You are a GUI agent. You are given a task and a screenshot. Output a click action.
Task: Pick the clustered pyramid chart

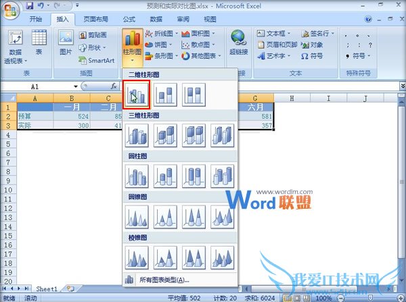(x=137, y=257)
